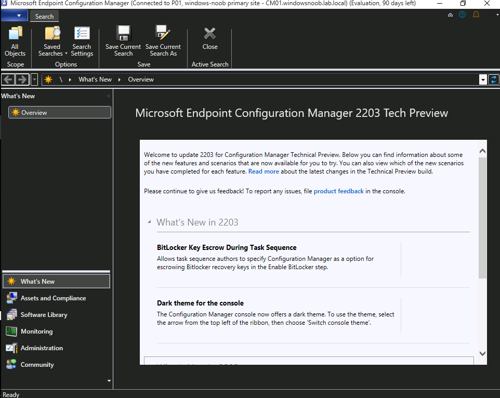The height and width of the screenshot is (398, 500).
Task: Click the Options ribbon group label
Action: point(66,64)
